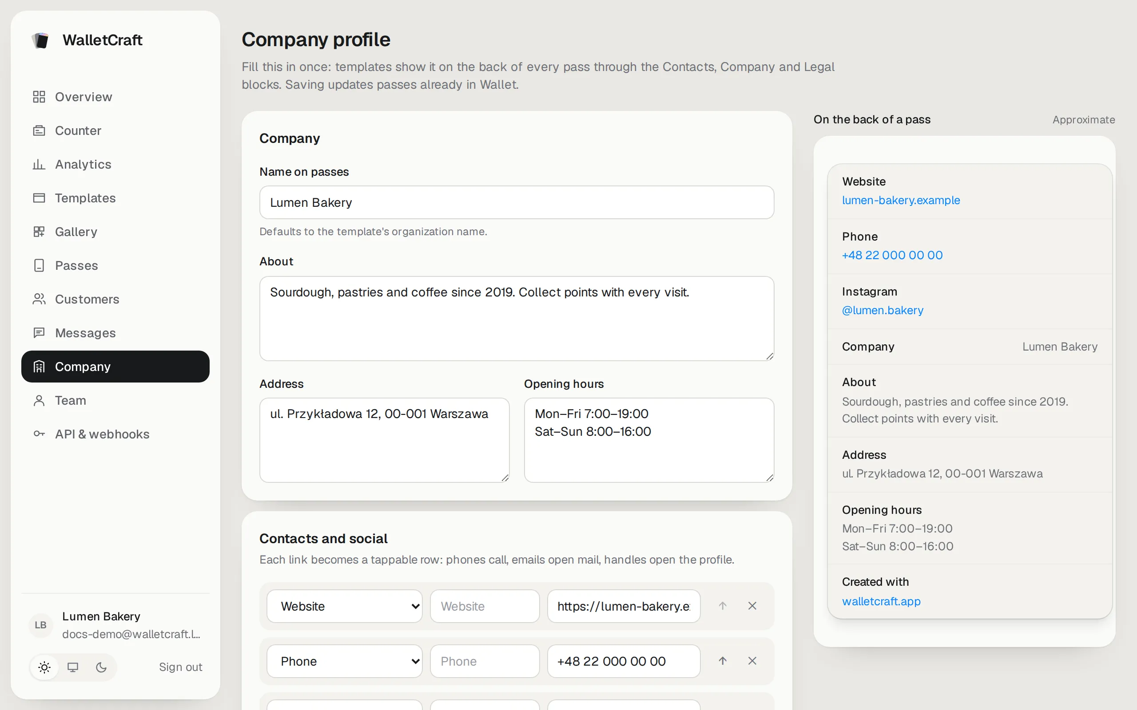The image size is (1137, 710).
Task: Edit the https://lumen-bakery URL field
Action: pyautogui.click(x=624, y=606)
